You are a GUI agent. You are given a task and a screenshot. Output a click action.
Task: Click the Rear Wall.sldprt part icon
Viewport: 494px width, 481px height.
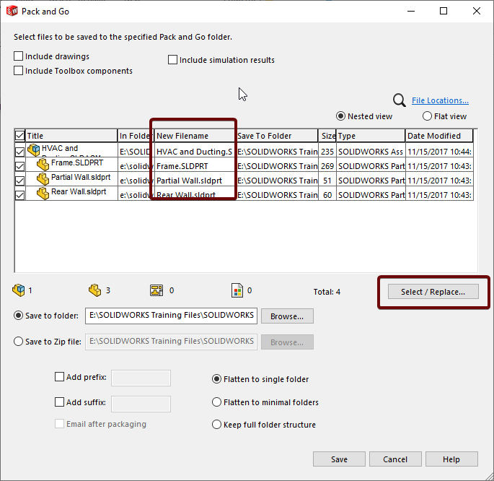43,194
